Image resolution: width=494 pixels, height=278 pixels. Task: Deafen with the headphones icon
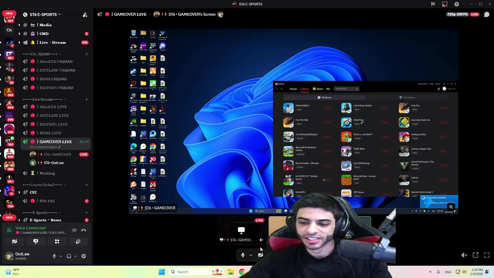[69, 256]
